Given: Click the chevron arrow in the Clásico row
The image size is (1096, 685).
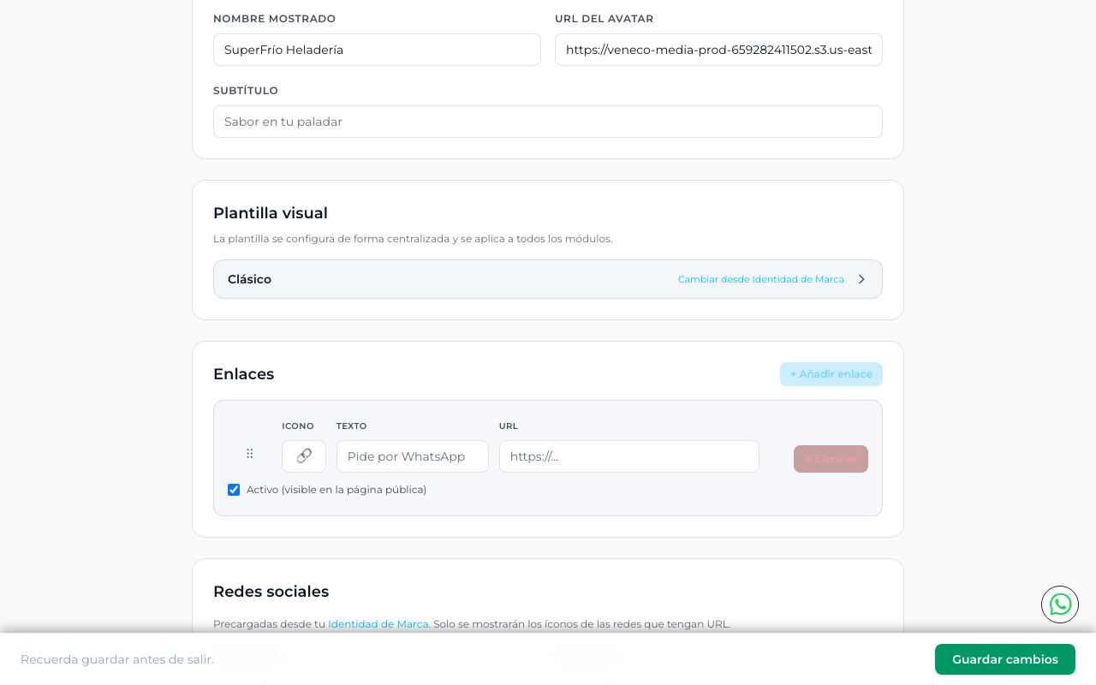Looking at the screenshot, I should pos(861,279).
